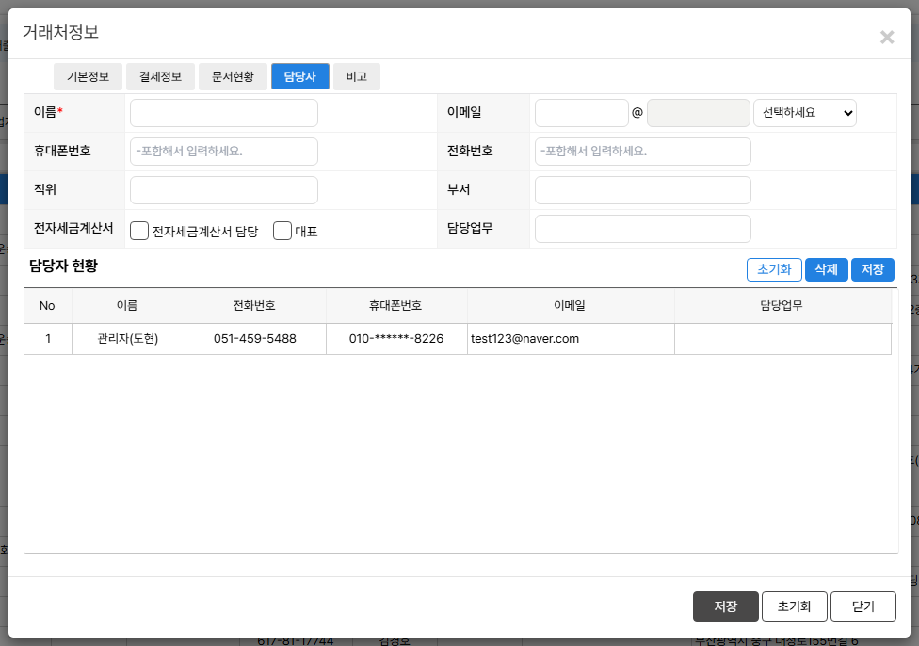Click the email ID input before the @ sign
919x646 pixels.
(581, 113)
